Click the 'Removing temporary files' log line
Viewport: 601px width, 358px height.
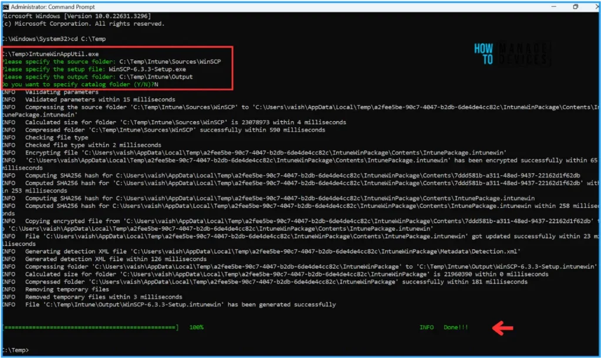(56, 289)
